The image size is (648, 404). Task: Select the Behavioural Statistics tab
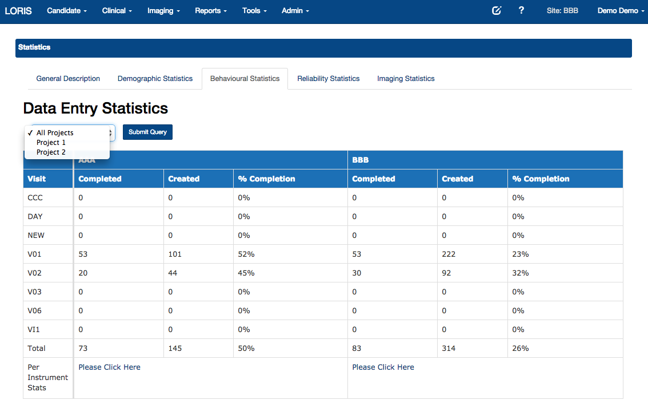[x=245, y=79]
